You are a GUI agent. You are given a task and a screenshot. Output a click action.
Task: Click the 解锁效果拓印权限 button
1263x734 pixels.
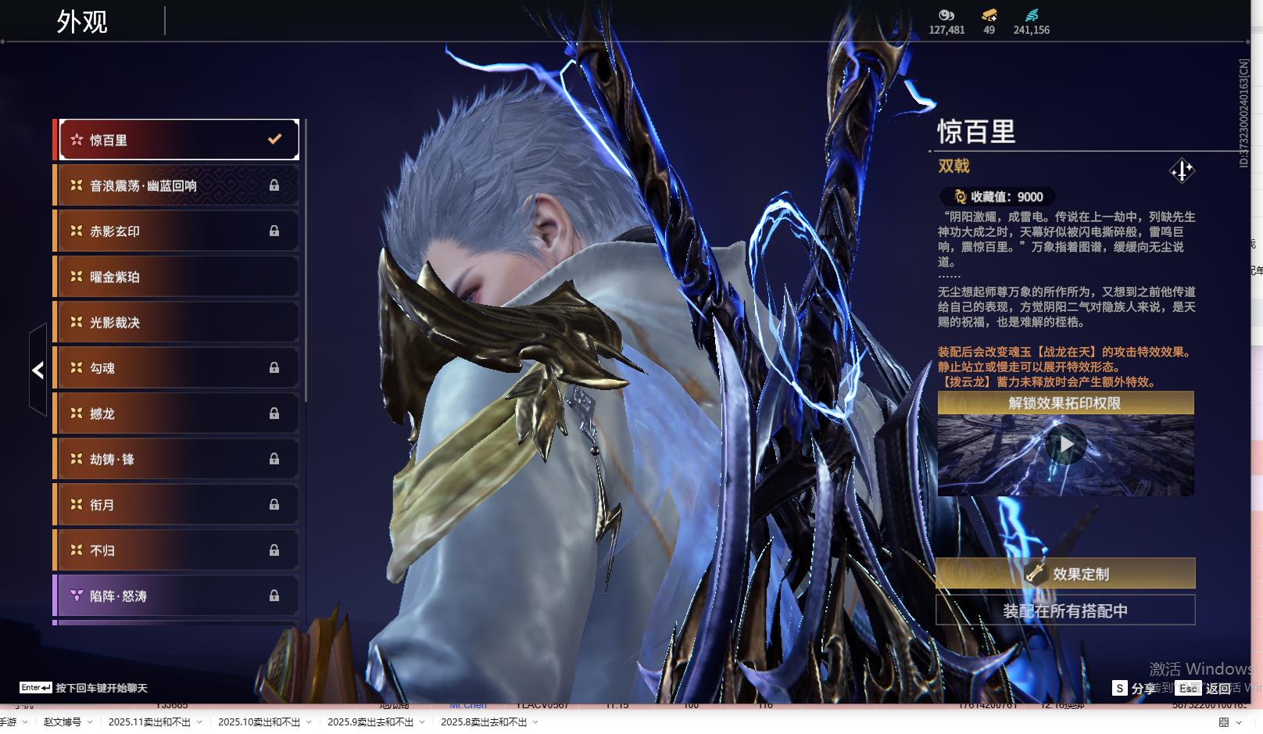tap(1065, 403)
